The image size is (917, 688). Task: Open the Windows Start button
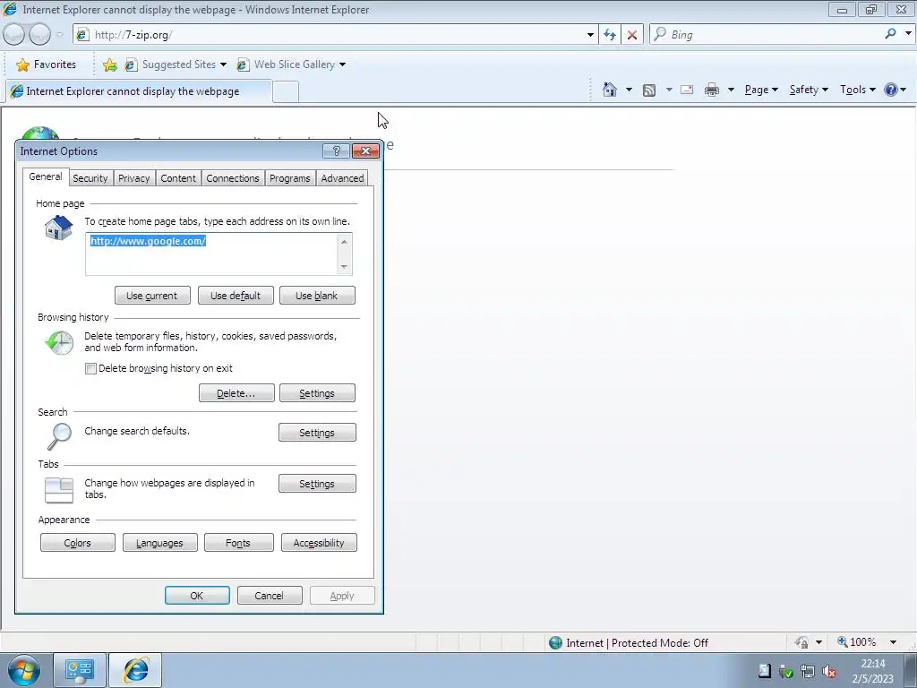click(x=24, y=670)
